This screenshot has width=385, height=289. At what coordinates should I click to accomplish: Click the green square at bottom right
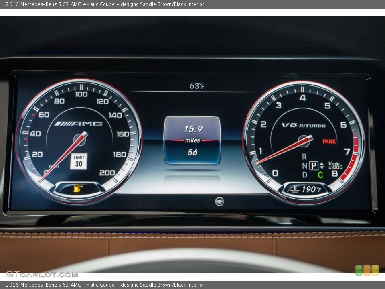pyautogui.click(x=359, y=270)
